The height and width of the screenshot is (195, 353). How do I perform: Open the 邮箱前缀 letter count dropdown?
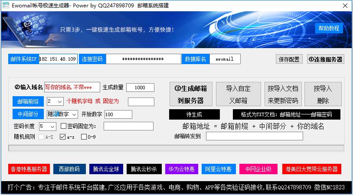[56, 101]
